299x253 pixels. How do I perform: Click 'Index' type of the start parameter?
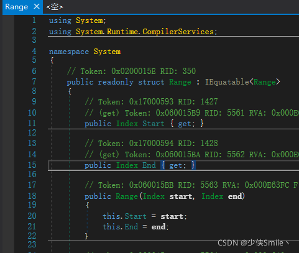coord(154,196)
